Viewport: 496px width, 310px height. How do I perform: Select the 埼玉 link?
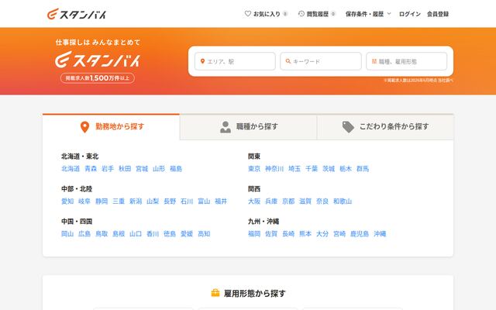point(294,169)
